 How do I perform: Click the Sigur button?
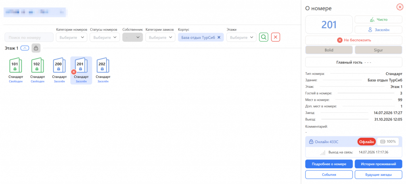click(x=378, y=50)
